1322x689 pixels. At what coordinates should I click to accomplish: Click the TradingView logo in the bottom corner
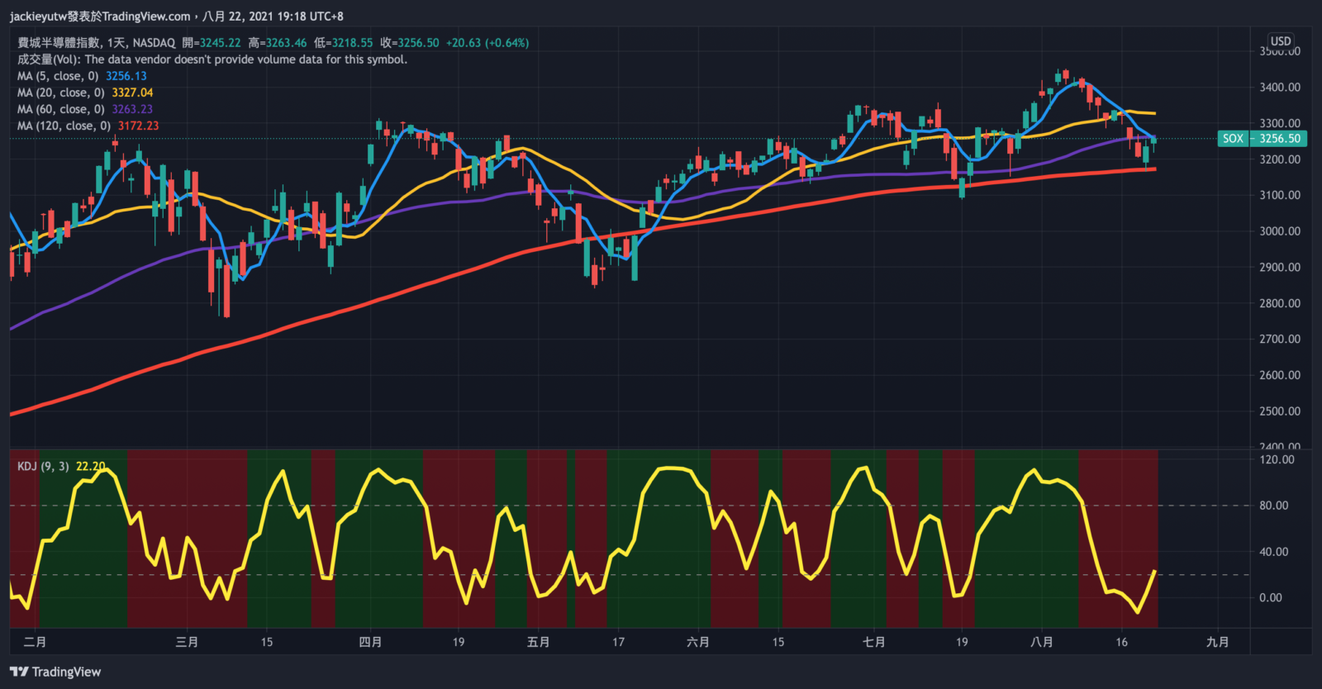(x=55, y=672)
